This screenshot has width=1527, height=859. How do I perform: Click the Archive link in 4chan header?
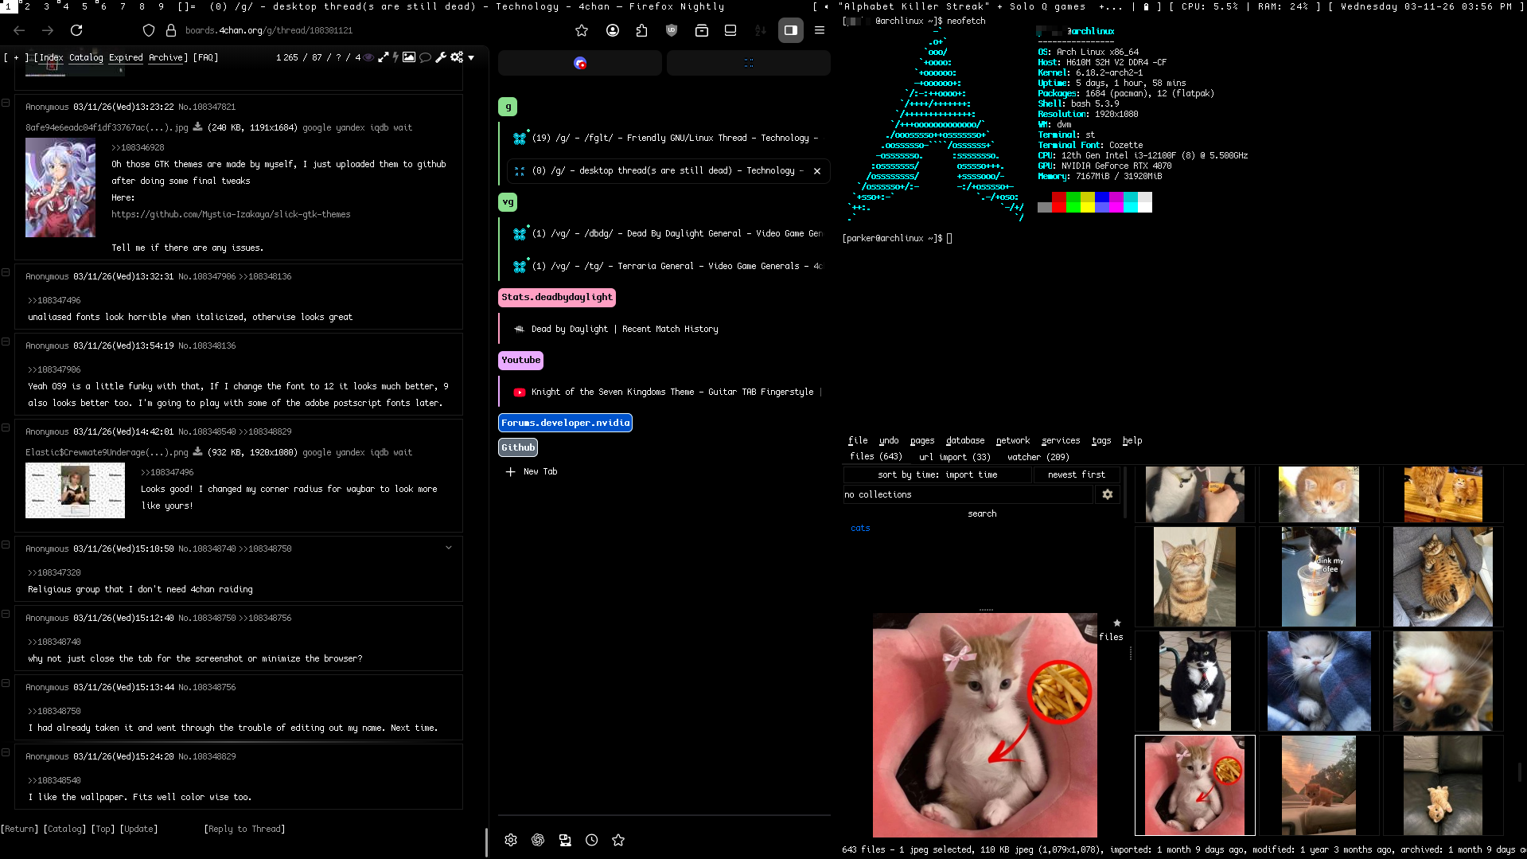166,57
